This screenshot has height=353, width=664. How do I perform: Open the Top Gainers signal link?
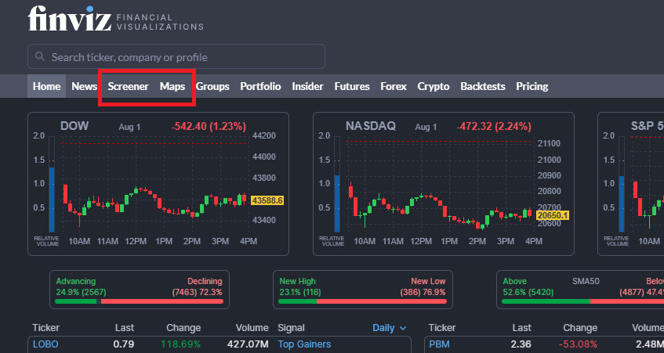click(x=304, y=344)
